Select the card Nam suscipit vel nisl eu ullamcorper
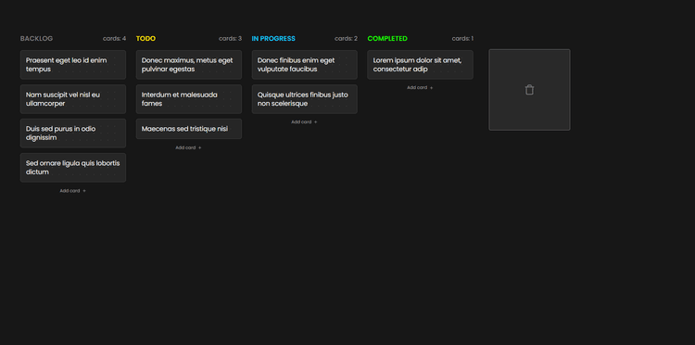Viewport: 695px width, 345px height. 73,99
